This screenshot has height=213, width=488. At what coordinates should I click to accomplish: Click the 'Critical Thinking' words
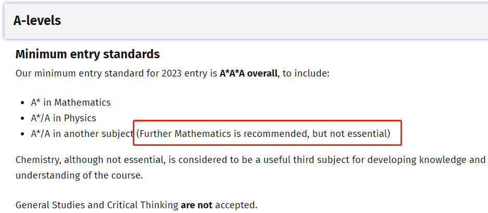pyautogui.click(x=143, y=205)
